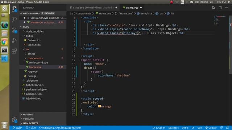The height and width of the screenshot is (130, 232).
Task: Open the system power menu gear
Action: (x=229, y=2)
